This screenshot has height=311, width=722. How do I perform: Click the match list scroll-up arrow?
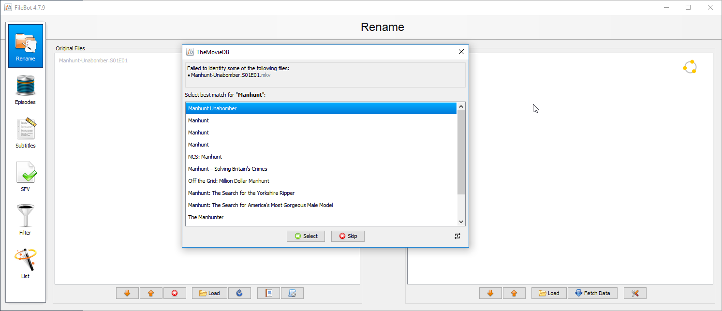[461, 106]
